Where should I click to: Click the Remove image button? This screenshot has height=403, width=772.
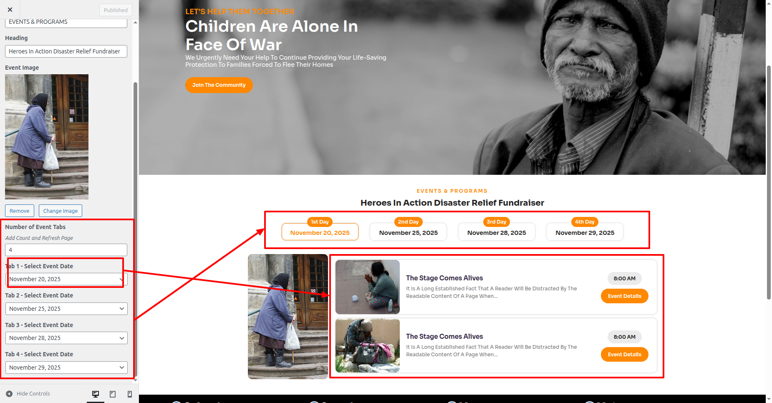click(x=20, y=211)
